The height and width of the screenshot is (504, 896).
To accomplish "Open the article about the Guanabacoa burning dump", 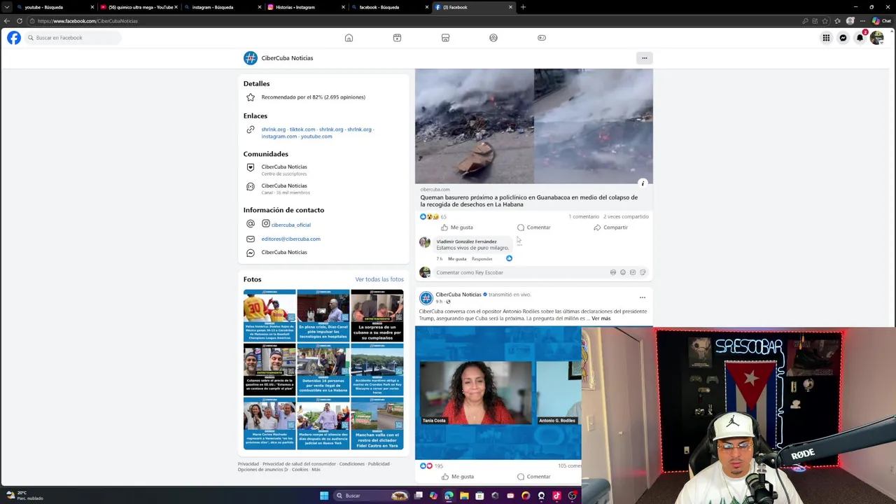I will (x=529, y=201).
